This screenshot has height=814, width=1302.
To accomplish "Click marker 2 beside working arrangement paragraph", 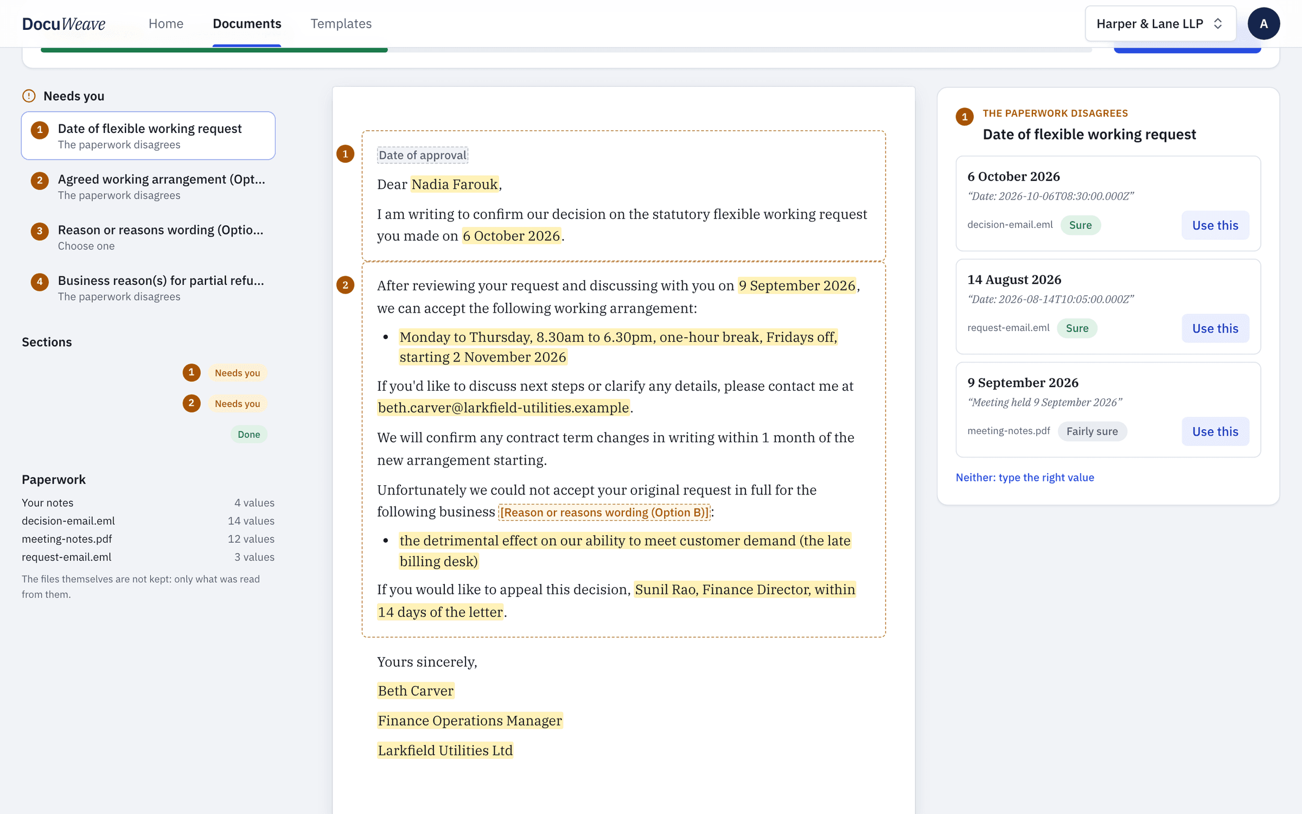I will pyautogui.click(x=345, y=285).
